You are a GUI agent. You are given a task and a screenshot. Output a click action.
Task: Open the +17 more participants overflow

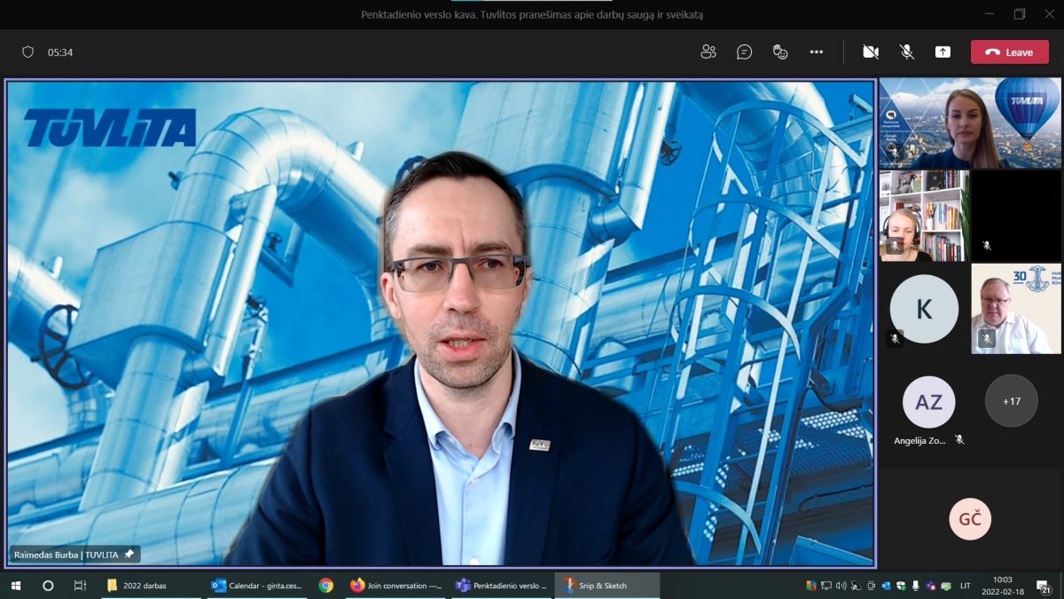[1011, 401]
